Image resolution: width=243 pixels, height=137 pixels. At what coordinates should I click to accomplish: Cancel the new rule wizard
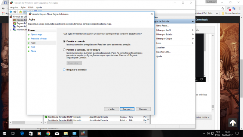(x=143, y=109)
